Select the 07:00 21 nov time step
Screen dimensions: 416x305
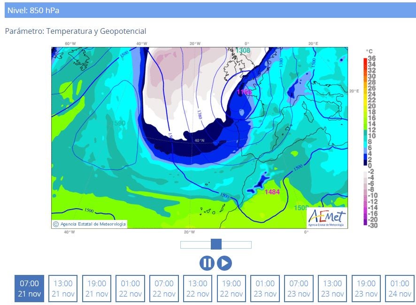tap(29, 289)
